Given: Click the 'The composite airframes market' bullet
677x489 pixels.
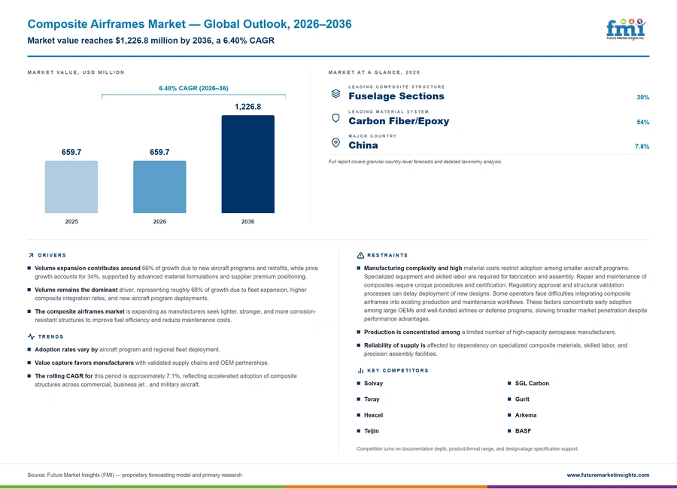Looking at the screenshot, I should pos(175,316).
